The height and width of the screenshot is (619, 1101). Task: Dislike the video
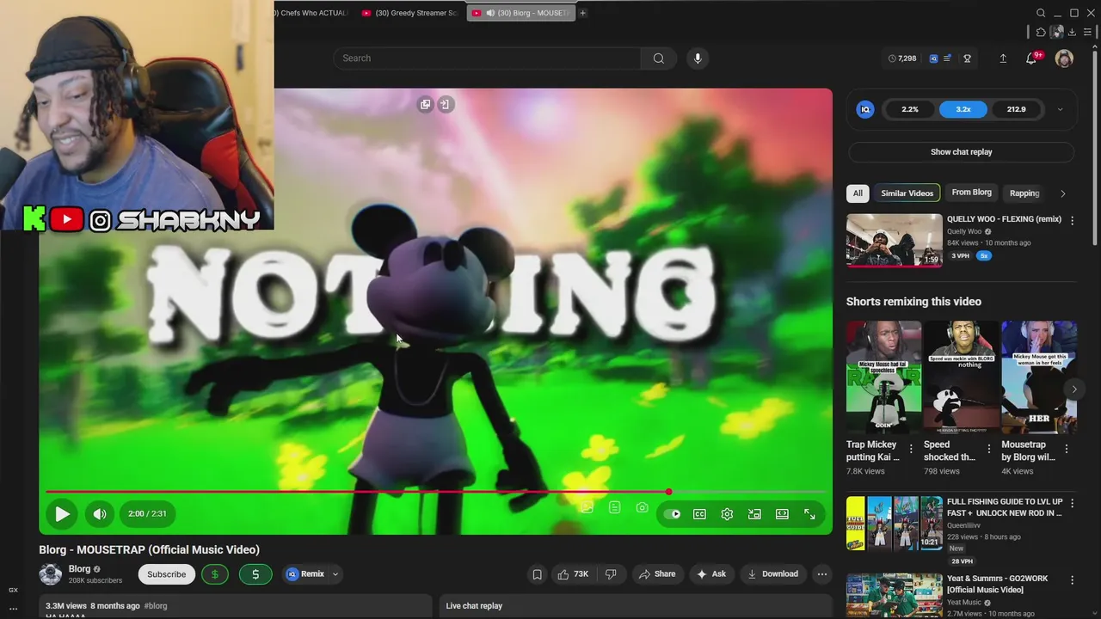point(611,574)
